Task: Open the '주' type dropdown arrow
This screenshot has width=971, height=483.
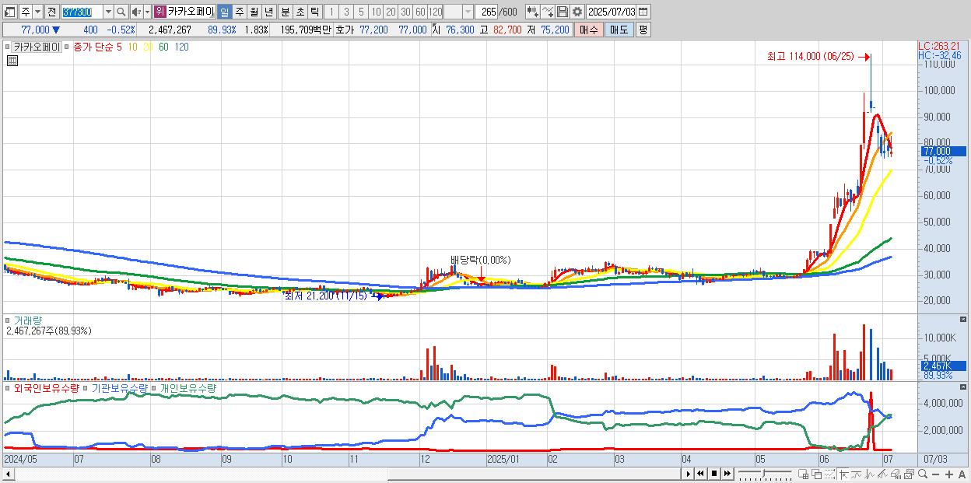Action: [37, 12]
